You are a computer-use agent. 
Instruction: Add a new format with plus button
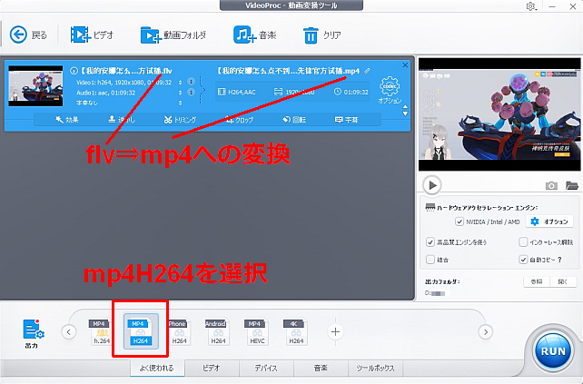pyautogui.click(x=335, y=331)
